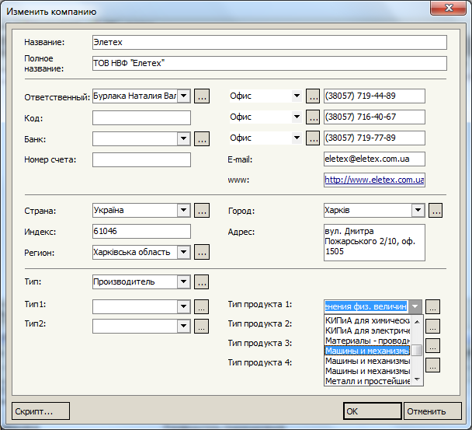Open ellipsis browse button next to Банк

pyautogui.click(x=202, y=139)
